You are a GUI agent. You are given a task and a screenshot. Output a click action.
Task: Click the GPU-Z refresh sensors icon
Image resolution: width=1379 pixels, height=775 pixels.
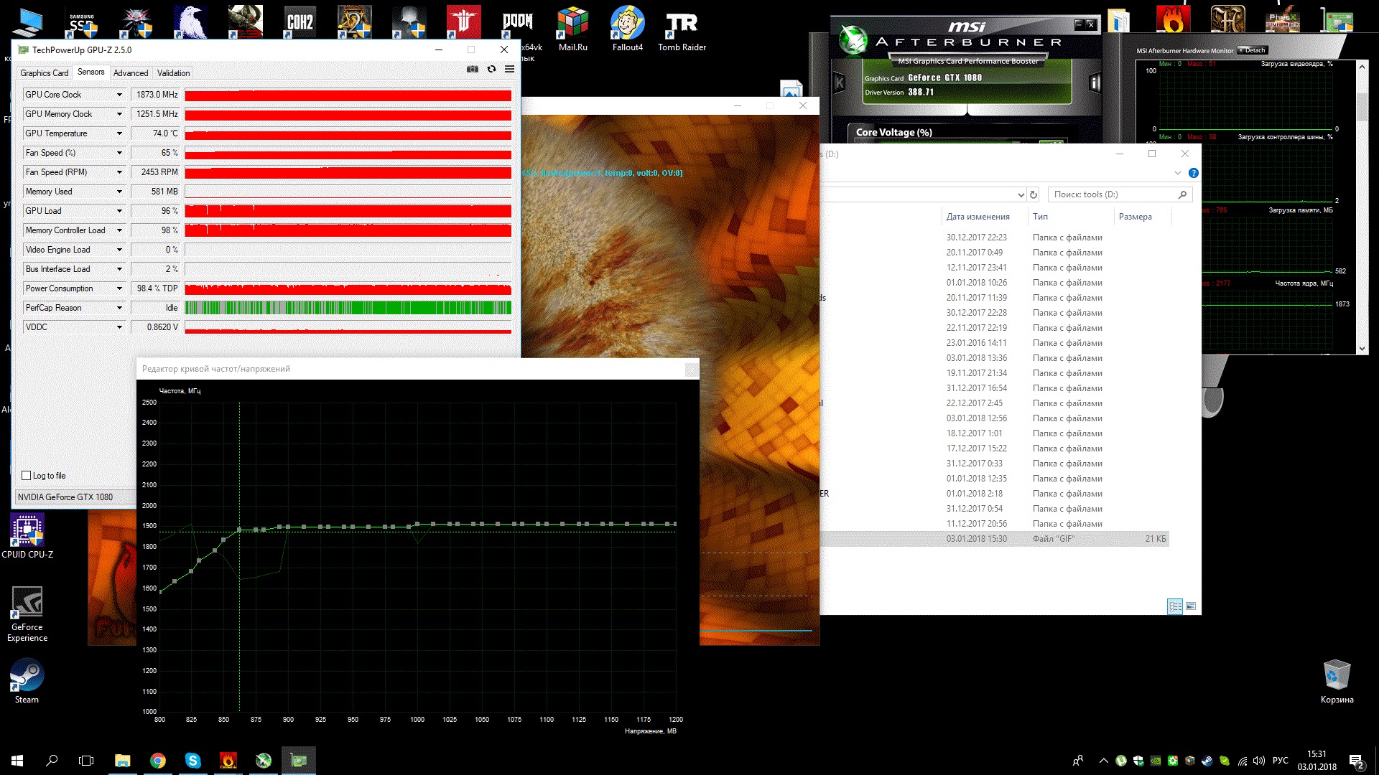[491, 69]
